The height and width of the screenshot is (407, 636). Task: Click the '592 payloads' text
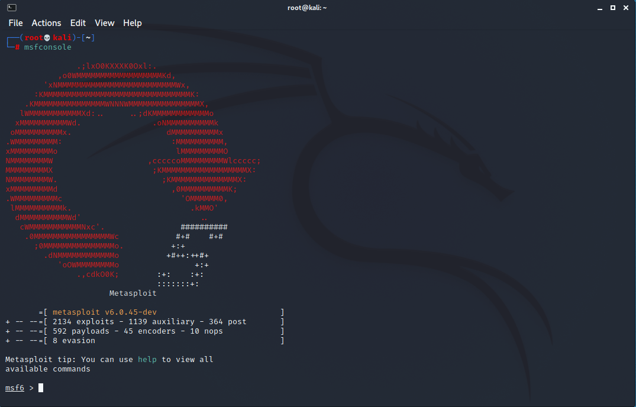(81, 331)
